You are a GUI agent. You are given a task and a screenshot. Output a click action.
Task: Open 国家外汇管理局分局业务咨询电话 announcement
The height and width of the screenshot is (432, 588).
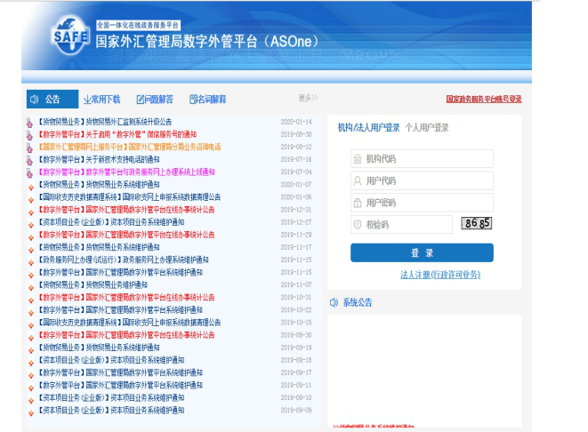[130, 147]
